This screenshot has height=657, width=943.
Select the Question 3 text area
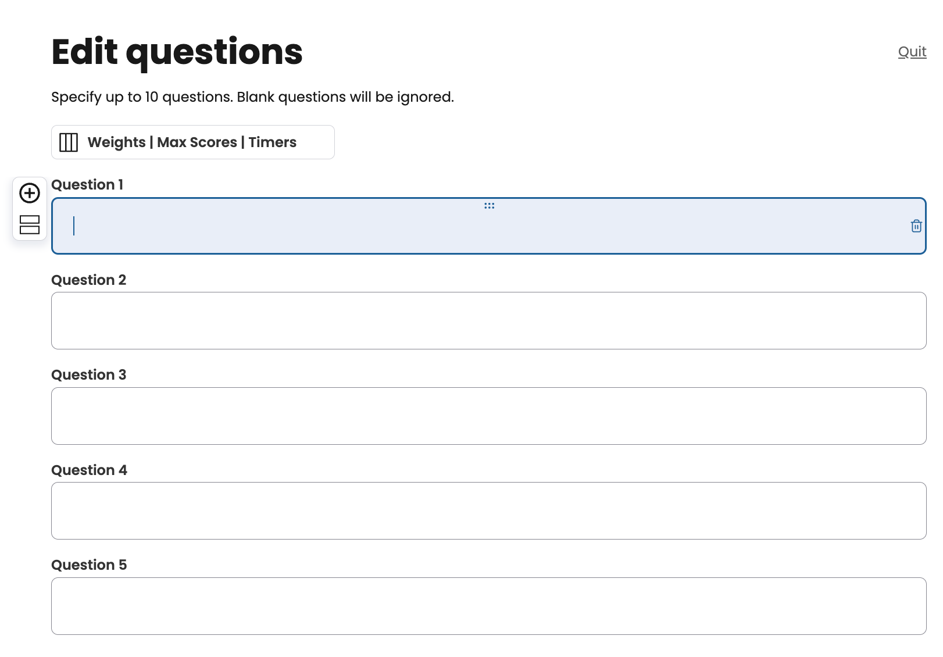click(x=488, y=416)
